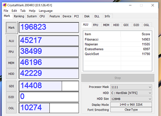
Task: Select the QuickSort row
Action: pyautogui.click(x=118, y=54)
